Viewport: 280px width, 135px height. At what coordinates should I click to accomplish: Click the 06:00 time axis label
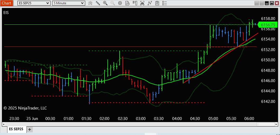coord(249,118)
